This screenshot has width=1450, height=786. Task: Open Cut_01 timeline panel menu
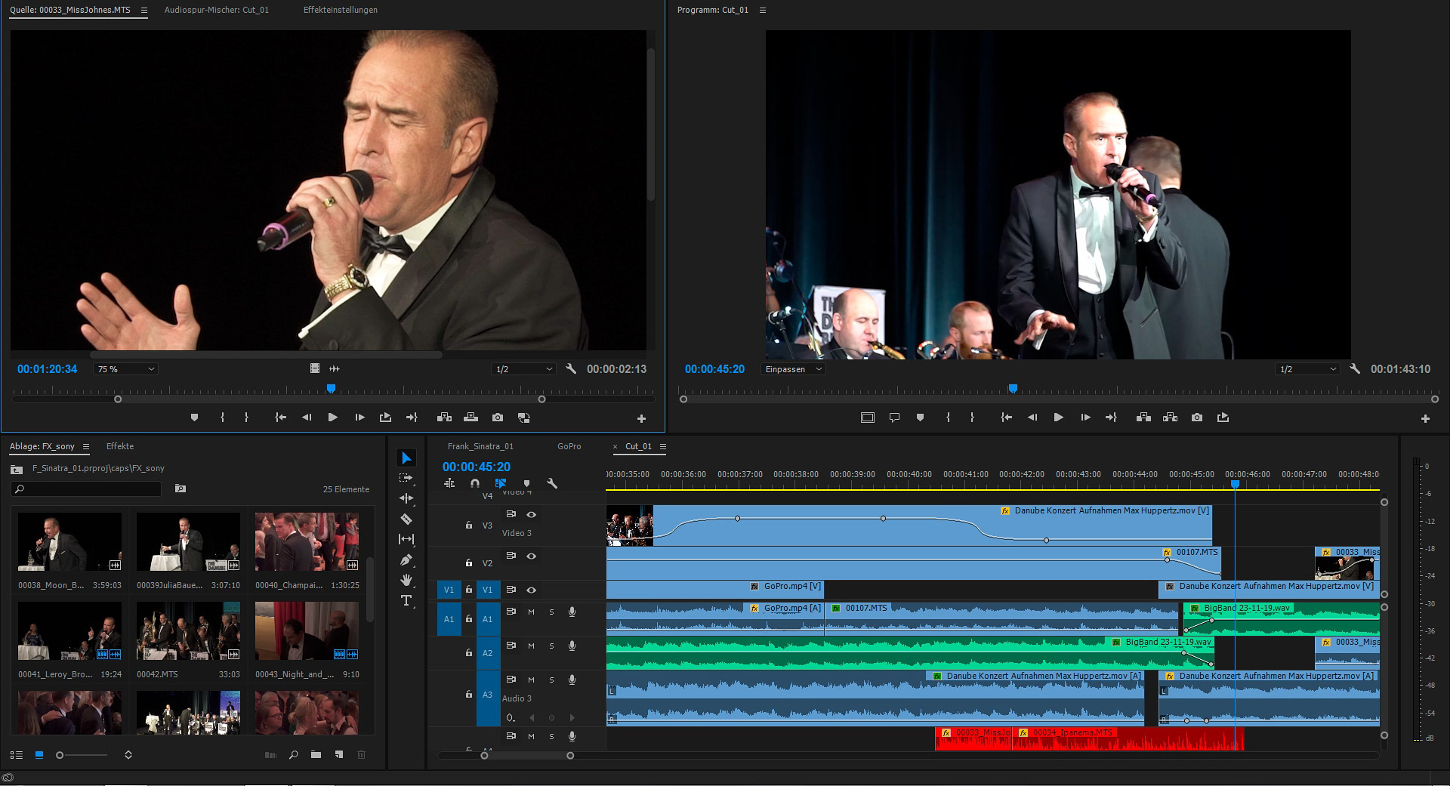[663, 447]
